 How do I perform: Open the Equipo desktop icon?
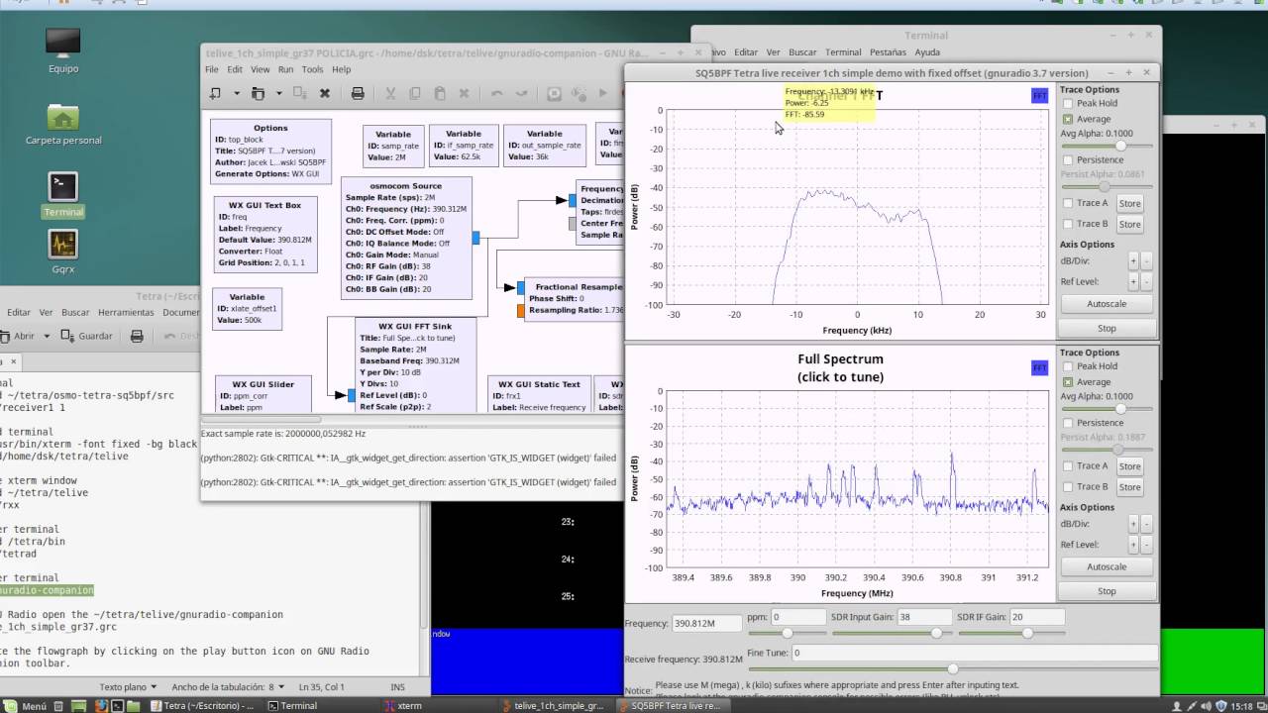pos(62,51)
